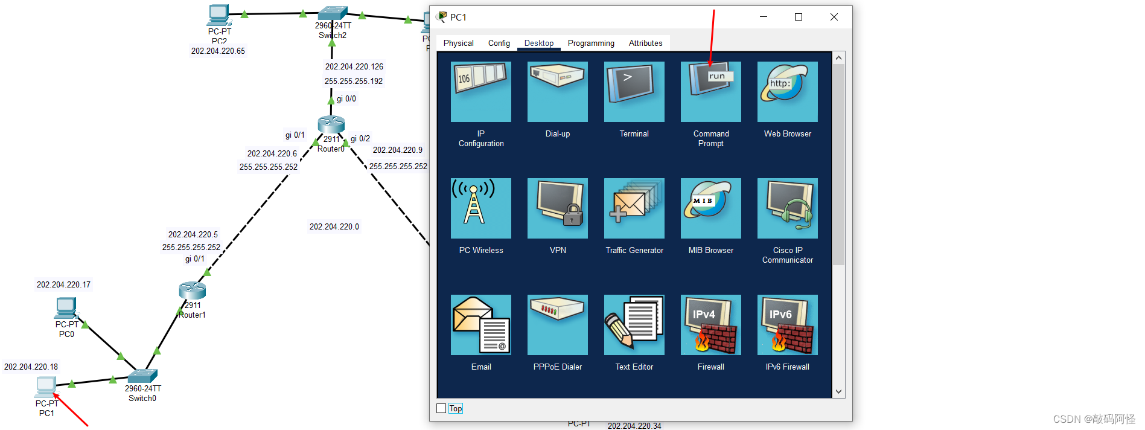
Task: Click the 255.255.255.192 mask label
Action: coord(353,81)
